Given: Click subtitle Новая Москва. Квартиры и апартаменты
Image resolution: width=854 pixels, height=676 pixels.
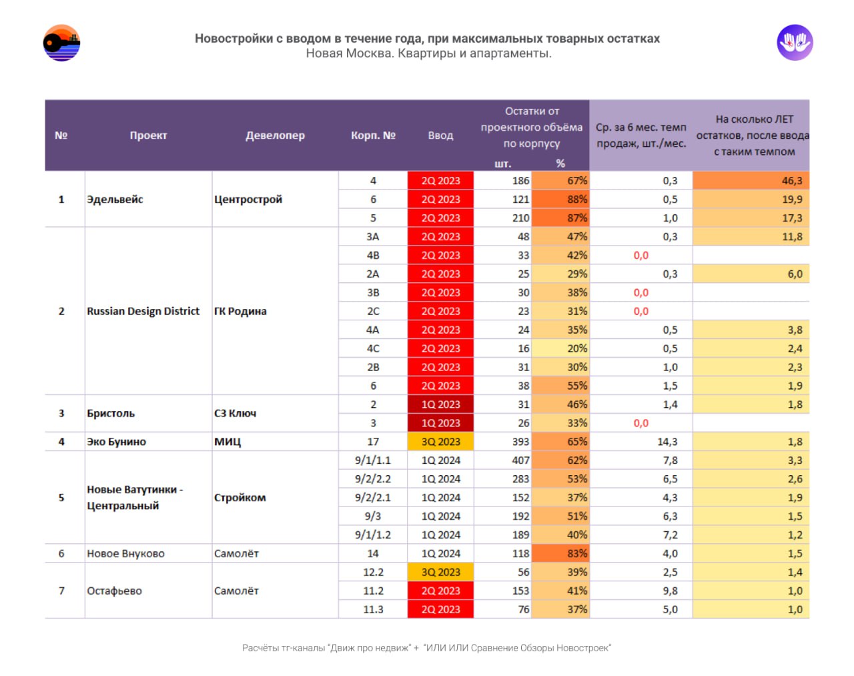Looking at the screenshot, I should [x=428, y=53].
